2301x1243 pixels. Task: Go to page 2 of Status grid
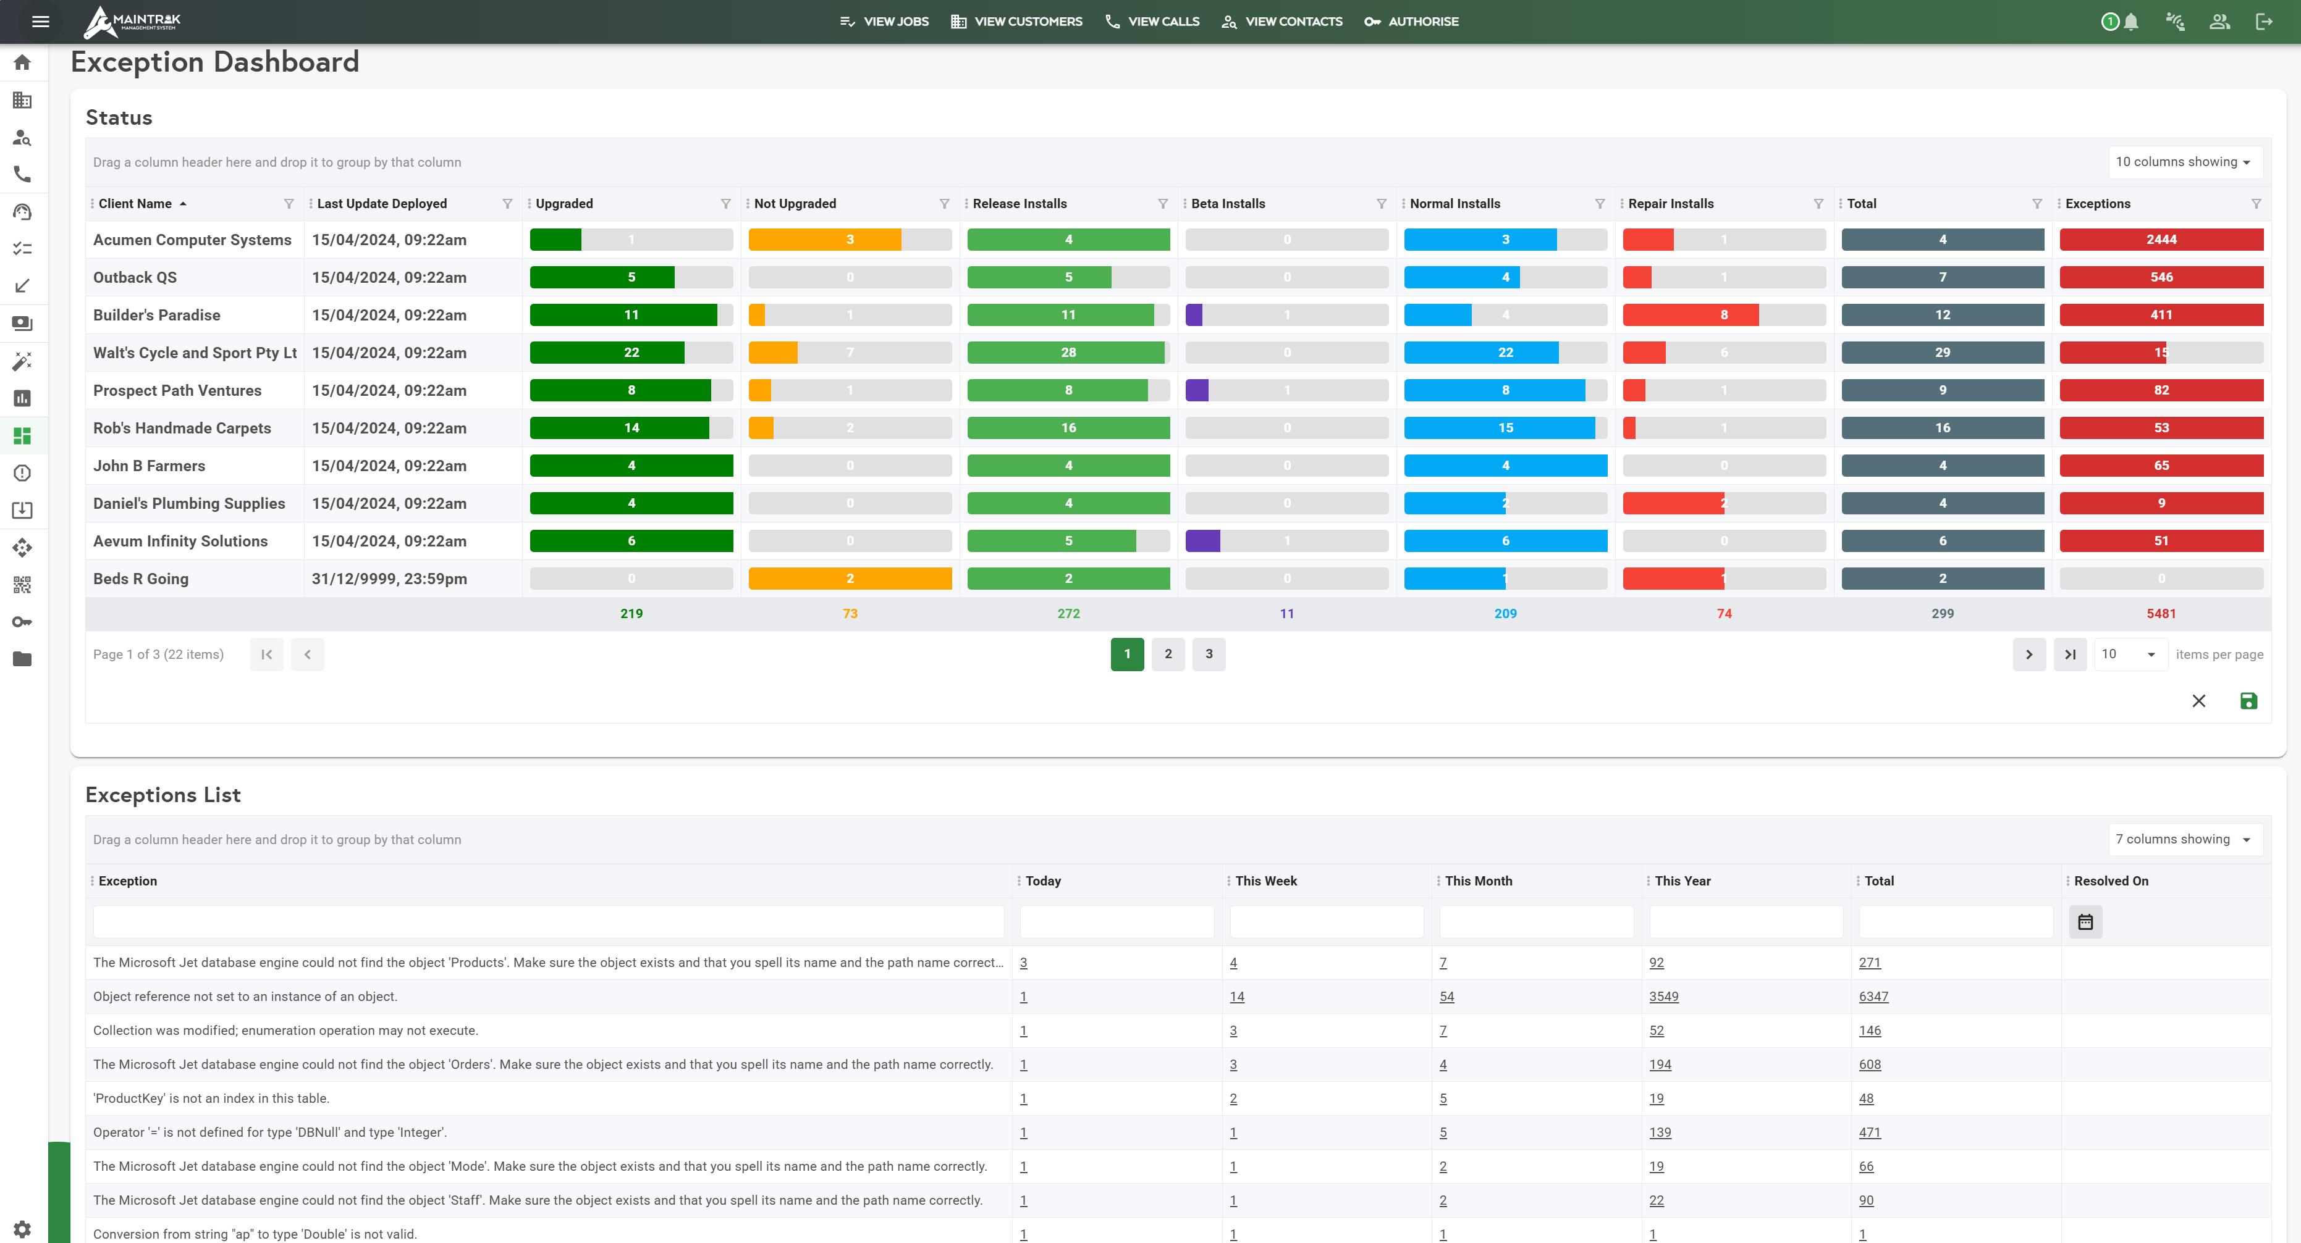pos(1167,655)
